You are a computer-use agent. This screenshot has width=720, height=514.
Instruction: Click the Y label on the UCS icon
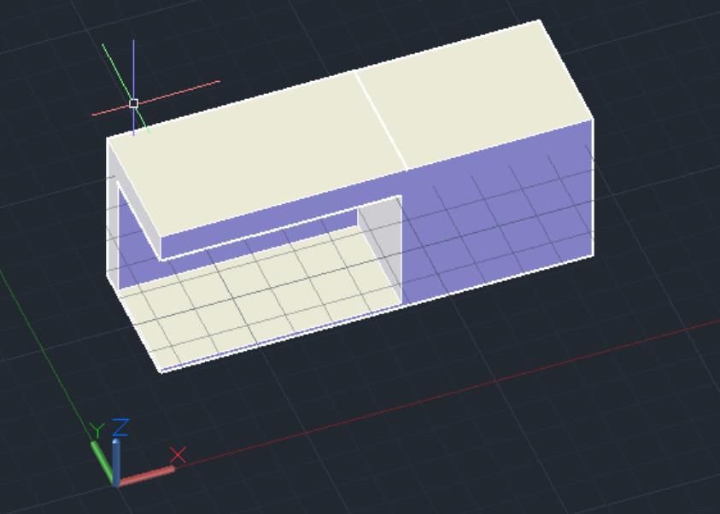click(x=97, y=429)
